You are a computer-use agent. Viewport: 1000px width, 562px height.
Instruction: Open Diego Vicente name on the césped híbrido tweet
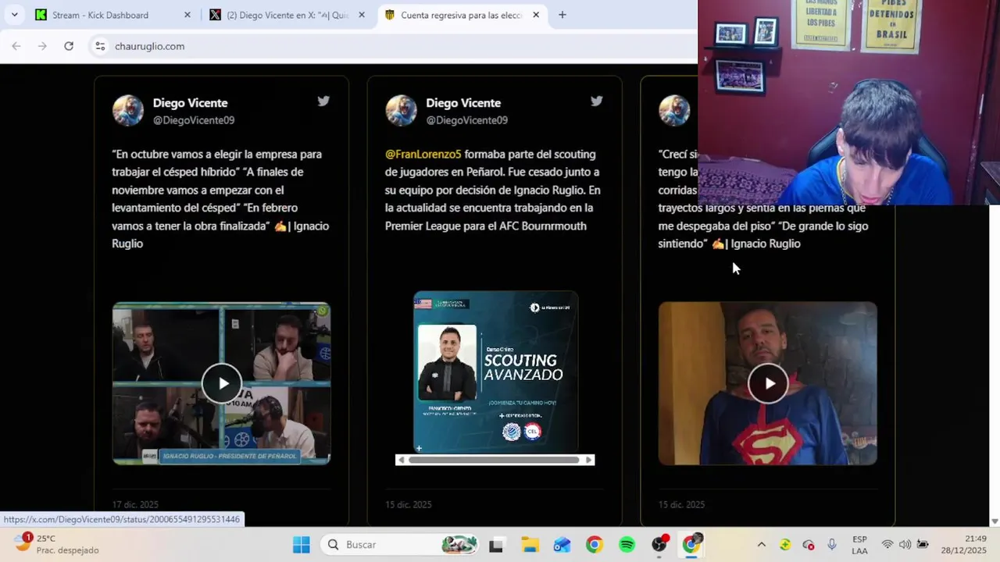click(x=190, y=103)
